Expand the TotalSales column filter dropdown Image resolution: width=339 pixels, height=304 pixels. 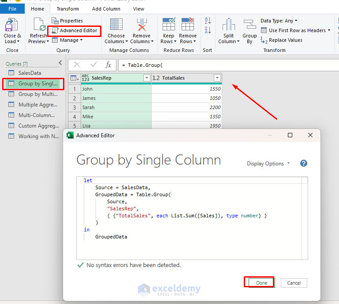coord(217,78)
